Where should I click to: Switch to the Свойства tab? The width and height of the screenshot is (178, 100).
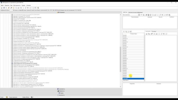125,12
